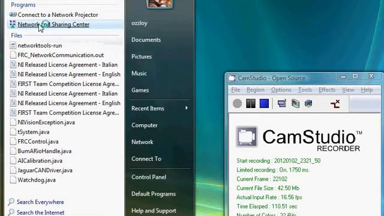Click Connect To in Start menu
Image resolution: width=384 pixels, height=216 pixels.
pos(146,158)
